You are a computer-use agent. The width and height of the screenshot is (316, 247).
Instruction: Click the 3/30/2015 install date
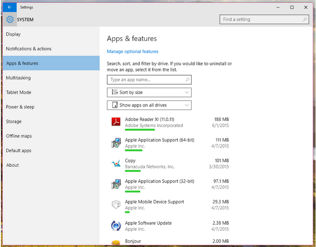pos(219,167)
